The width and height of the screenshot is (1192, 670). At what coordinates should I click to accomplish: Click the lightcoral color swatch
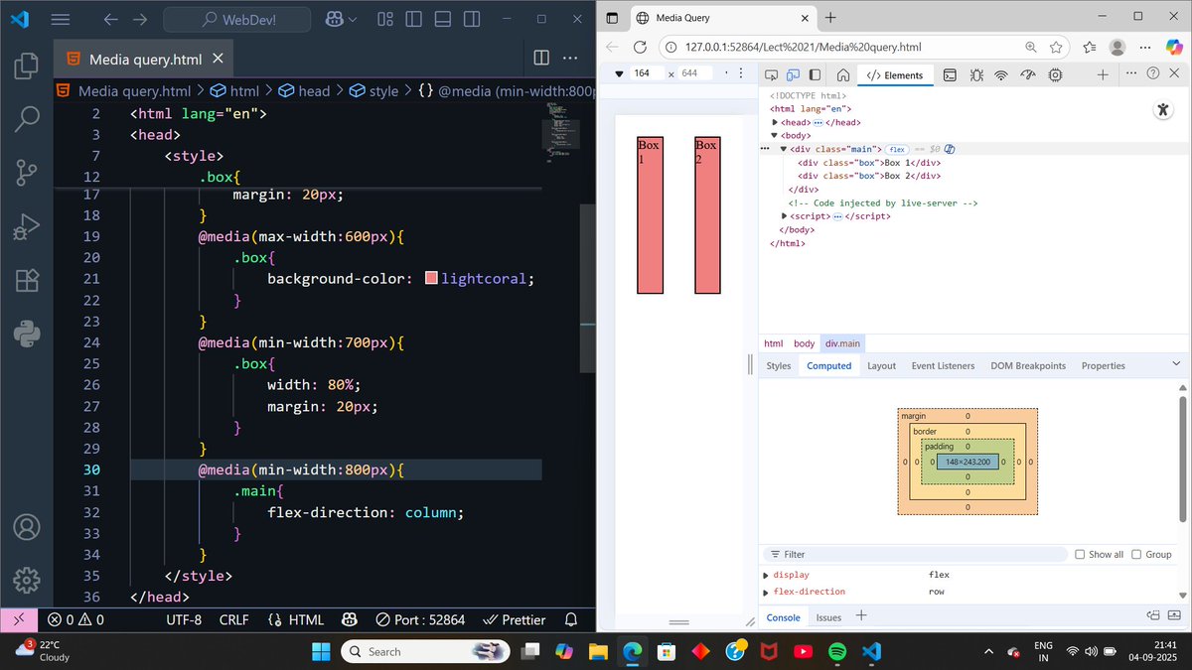pos(431,279)
